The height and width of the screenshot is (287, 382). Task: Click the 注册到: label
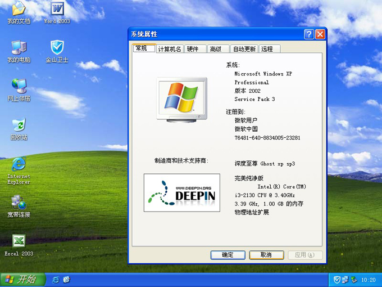[235, 112]
